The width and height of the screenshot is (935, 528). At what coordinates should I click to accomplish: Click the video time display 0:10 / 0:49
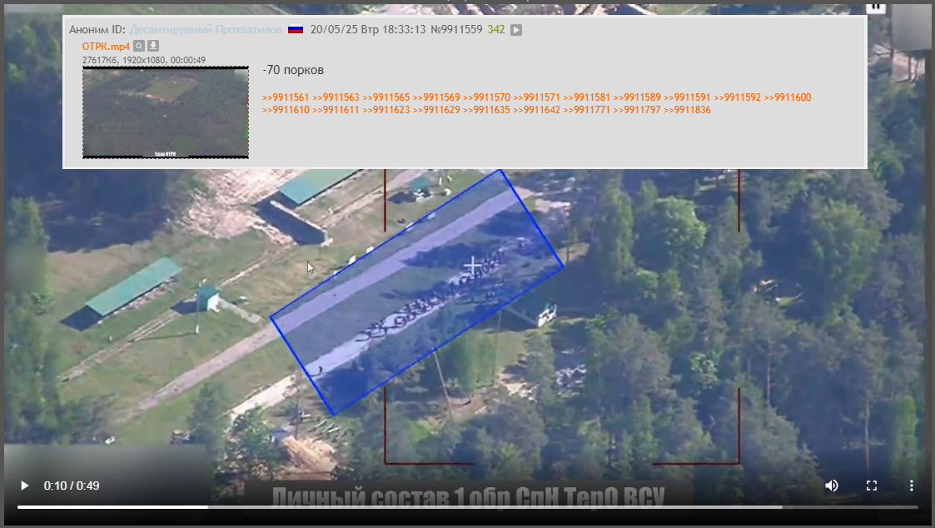(72, 486)
